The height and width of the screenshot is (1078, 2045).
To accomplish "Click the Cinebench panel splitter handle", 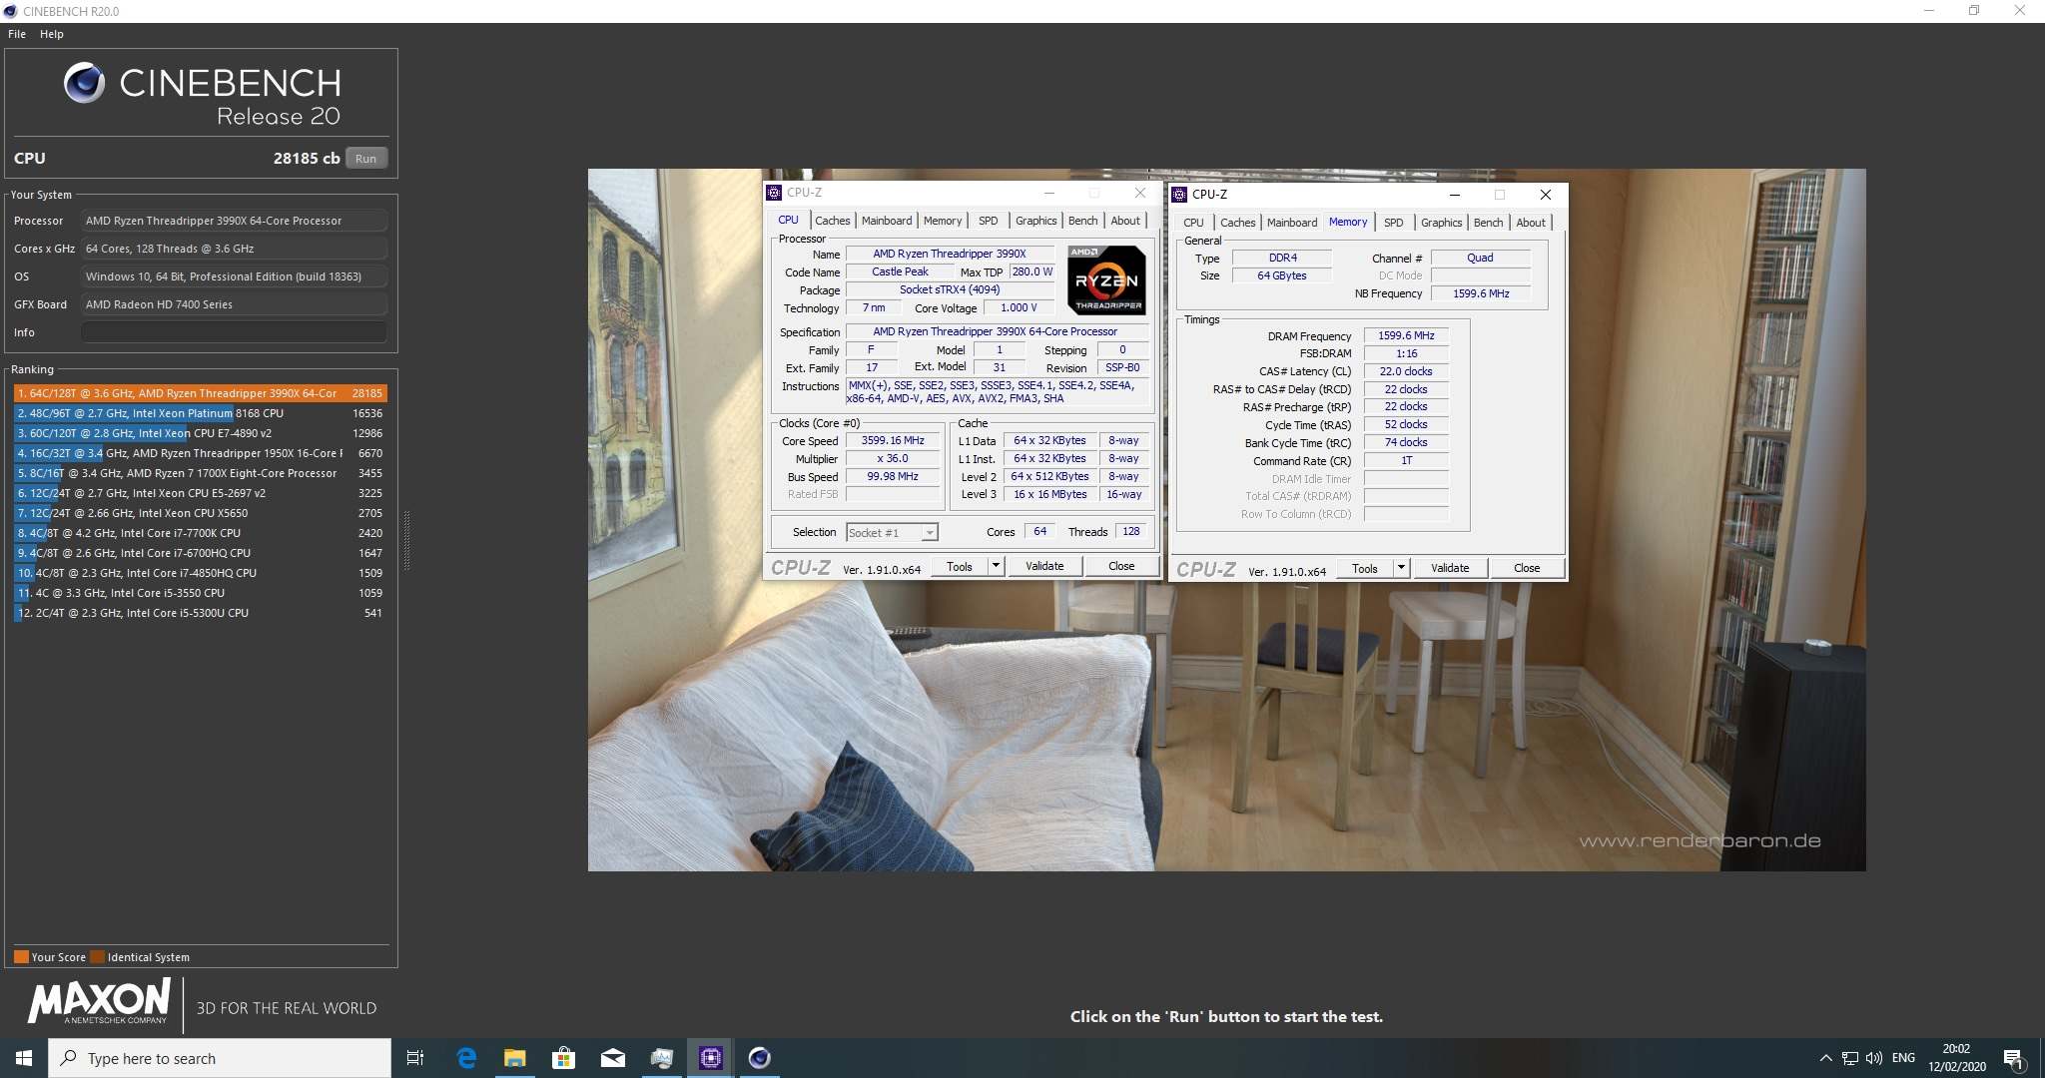I will 406,540.
